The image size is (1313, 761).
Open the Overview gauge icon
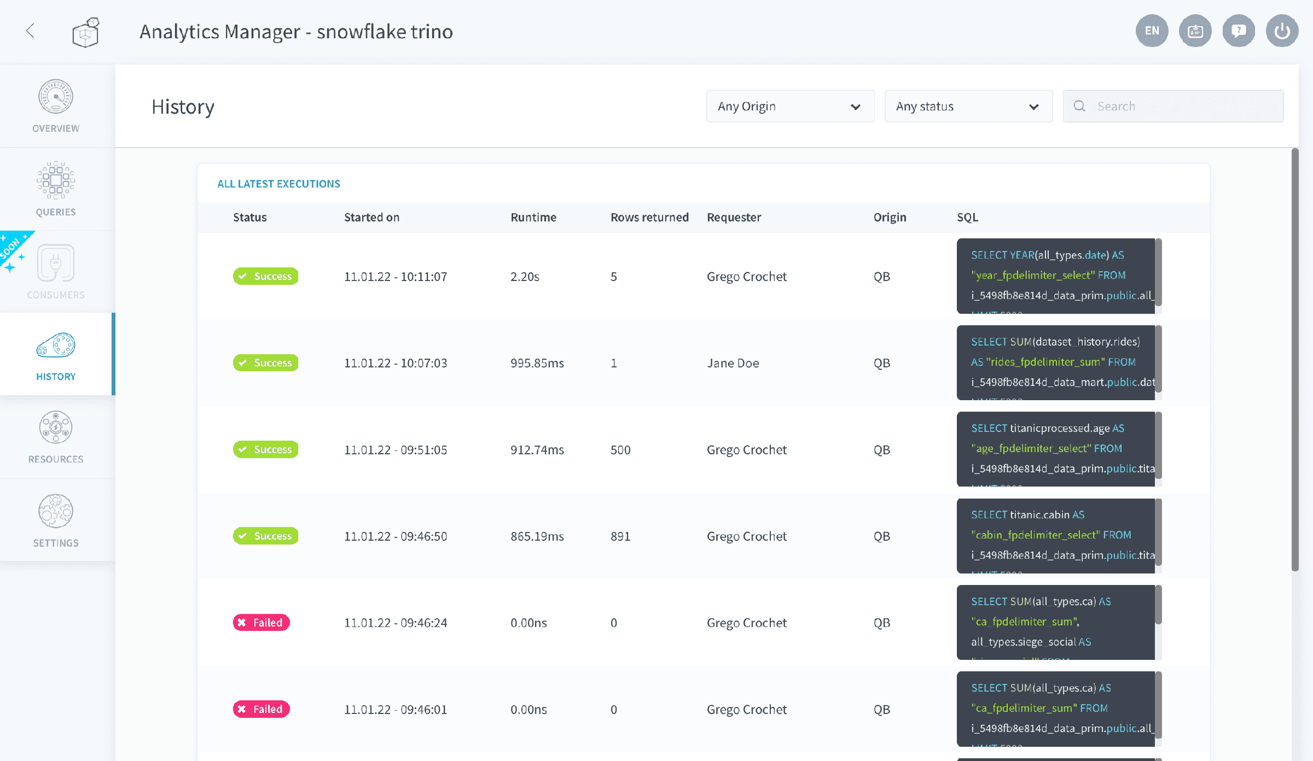pyautogui.click(x=56, y=97)
